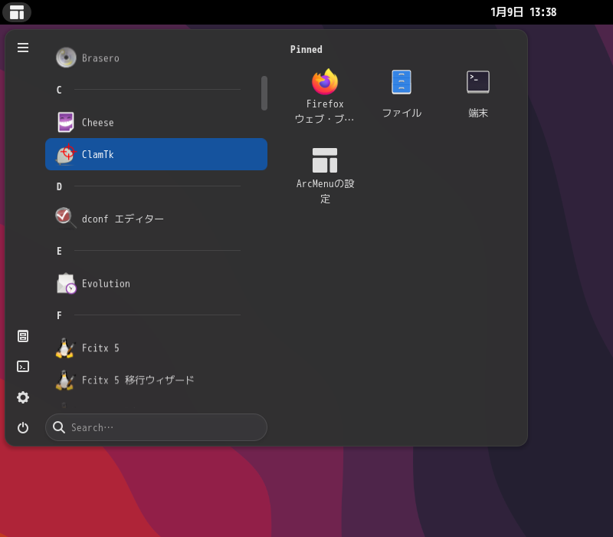Open pinned 端末 terminal
Screen dimensions: 613x537
(x=478, y=94)
